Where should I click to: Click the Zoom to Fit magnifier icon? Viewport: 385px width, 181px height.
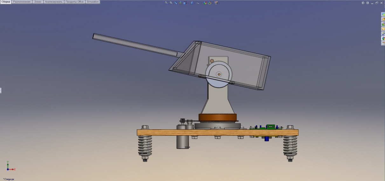click(166, 3)
